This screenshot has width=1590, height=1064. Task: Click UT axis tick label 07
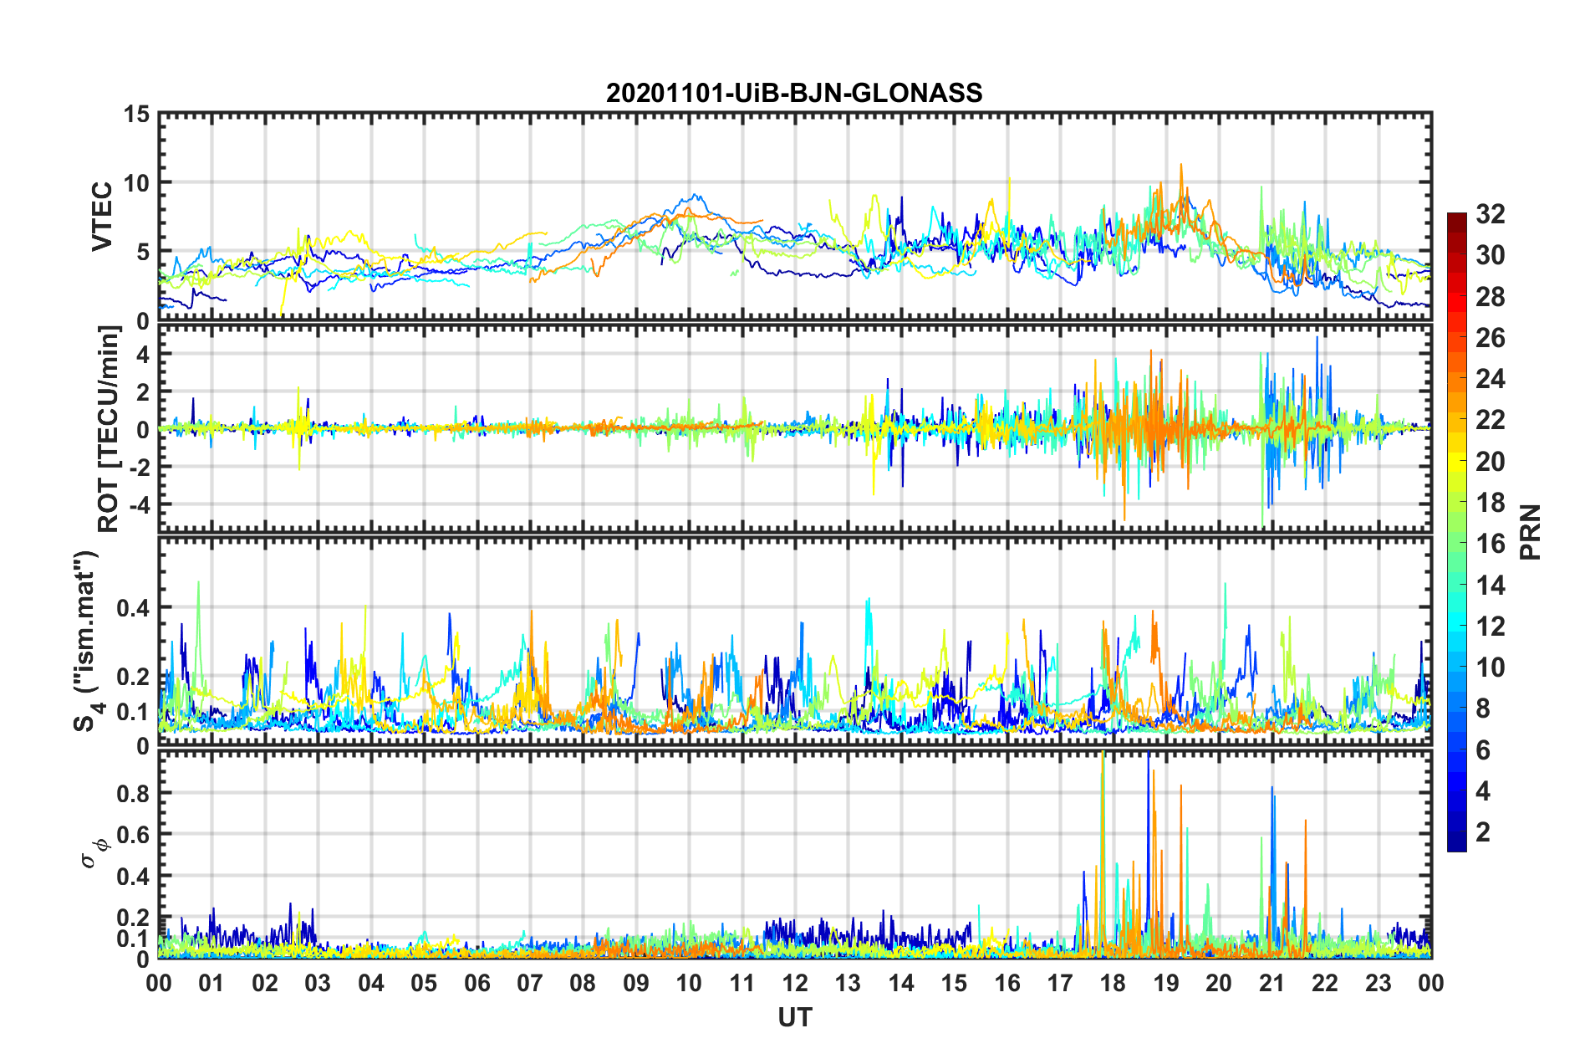point(530,983)
